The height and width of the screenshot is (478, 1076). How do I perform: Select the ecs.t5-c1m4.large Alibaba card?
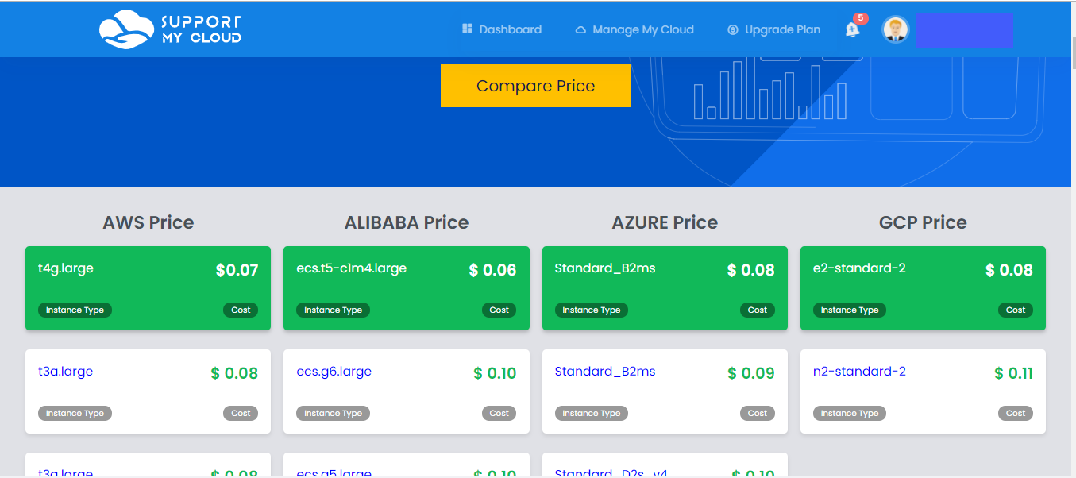(x=406, y=287)
